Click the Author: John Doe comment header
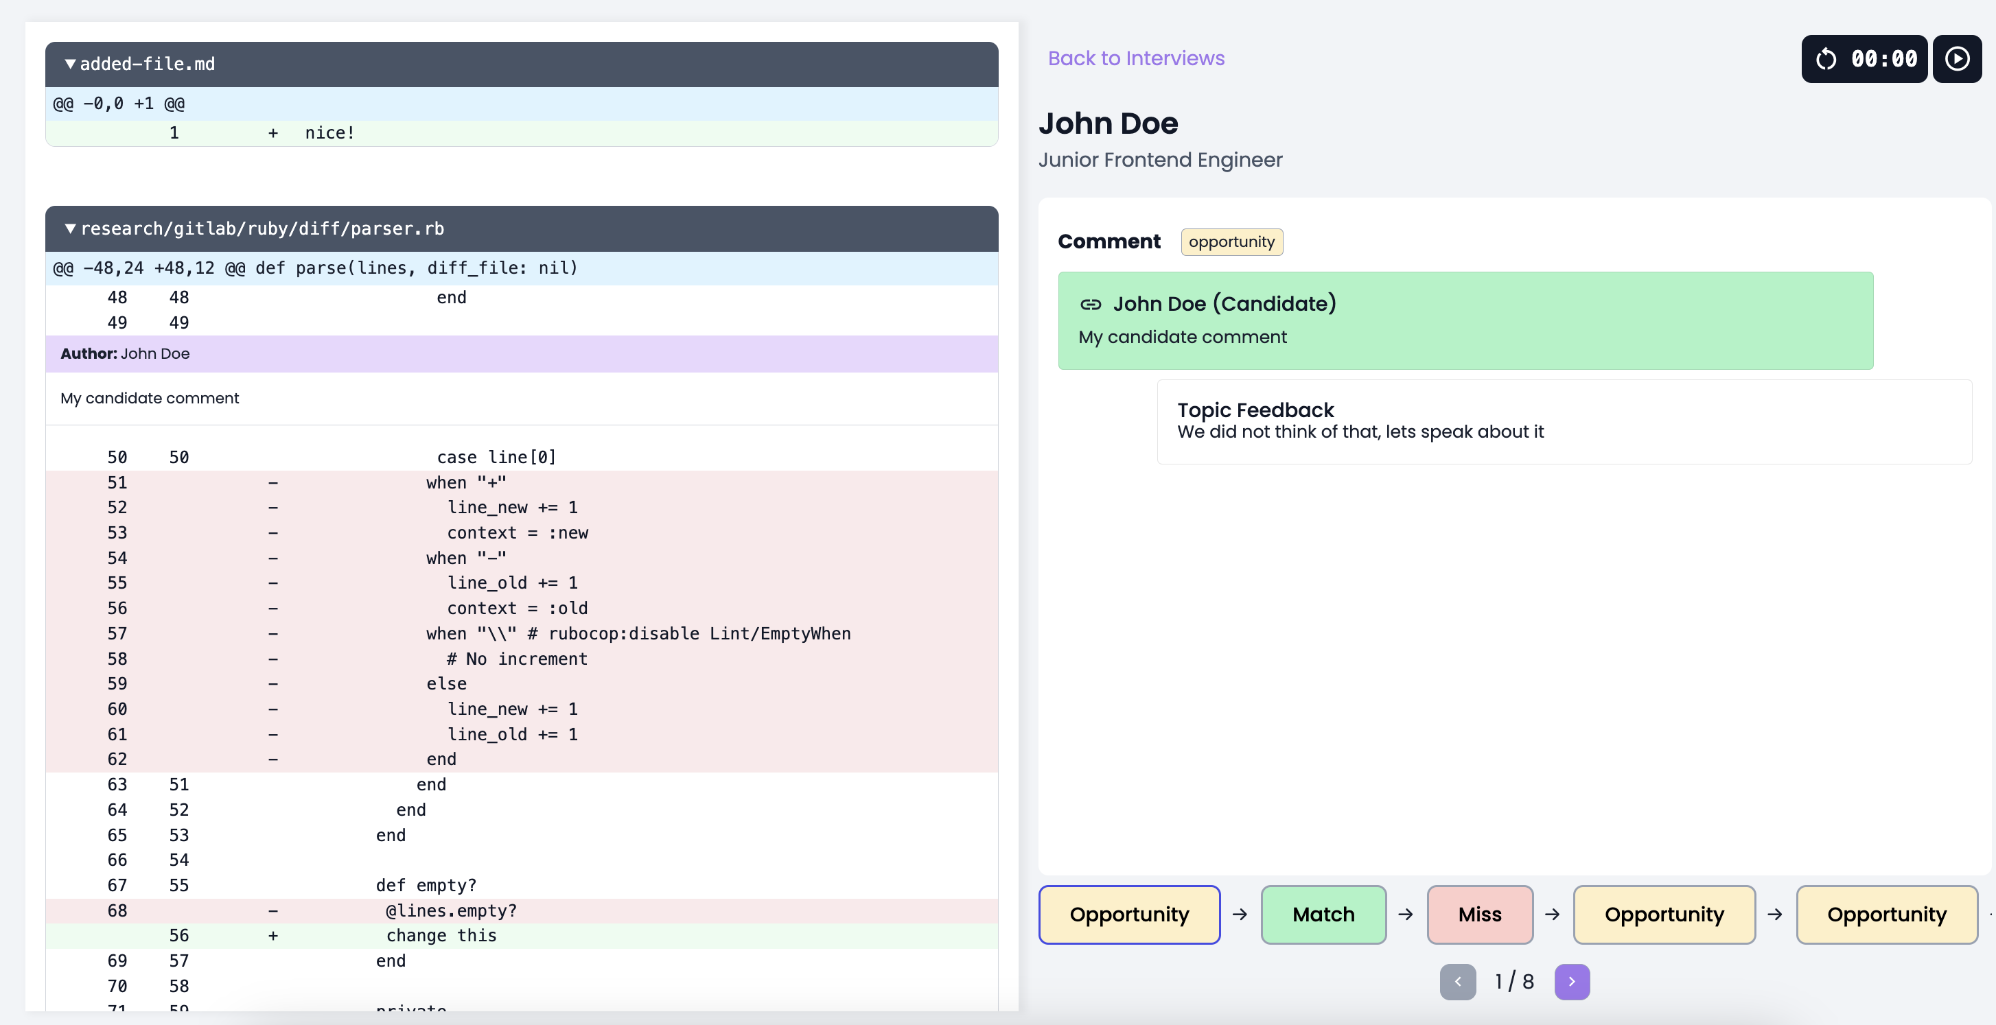The image size is (1996, 1025). click(x=522, y=353)
